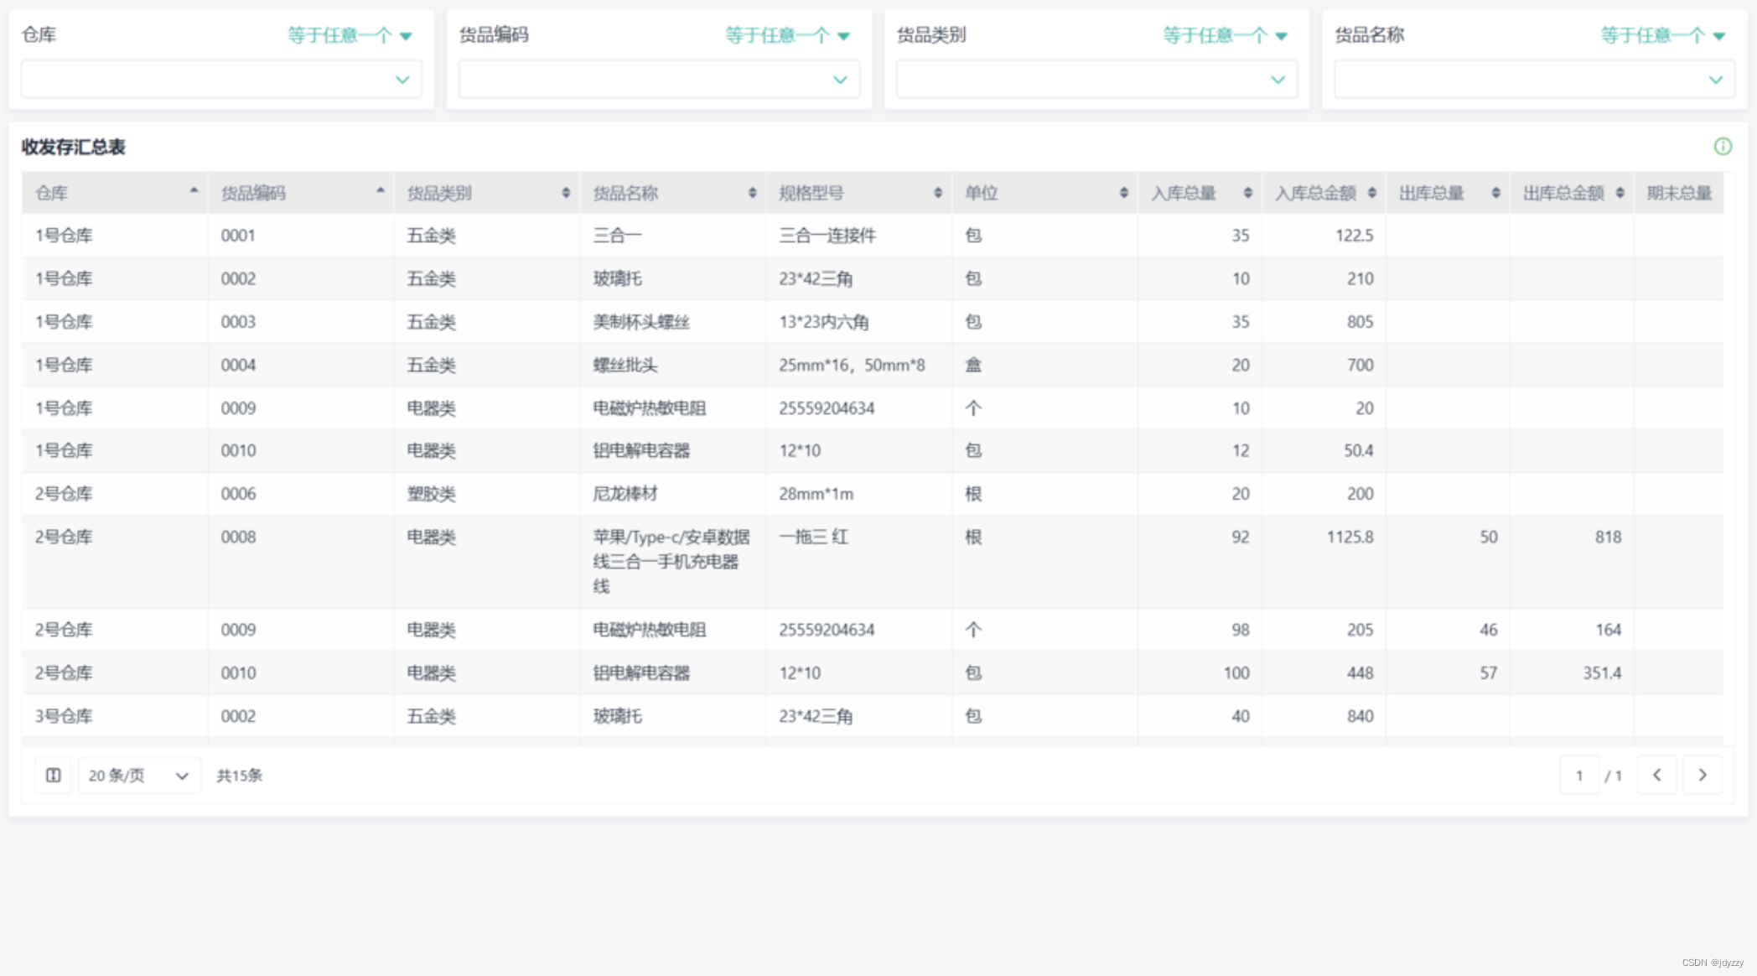Sort by 规格型号 column arrow

937,193
